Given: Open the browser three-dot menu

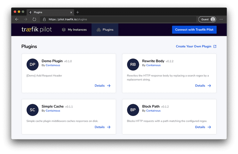Looking at the screenshot, I should pos(221,19).
